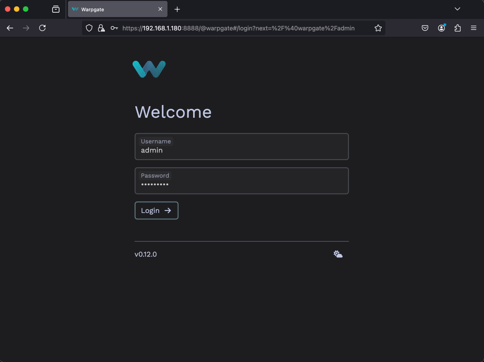Expand the browser history with back arrow

pyautogui.click(x=10, y=28)
